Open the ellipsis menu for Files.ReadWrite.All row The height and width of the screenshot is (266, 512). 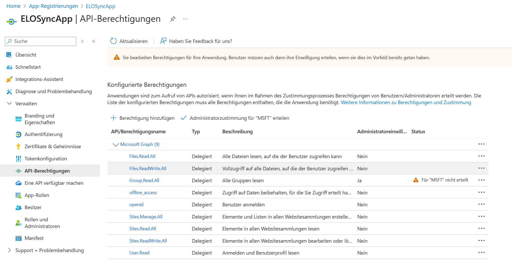[481, 168]
